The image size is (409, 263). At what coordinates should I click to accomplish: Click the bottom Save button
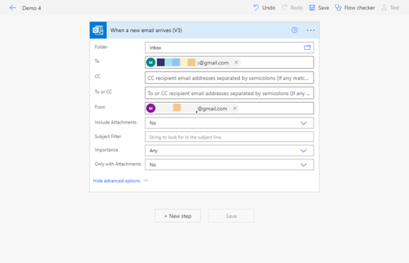pos(231,216)
